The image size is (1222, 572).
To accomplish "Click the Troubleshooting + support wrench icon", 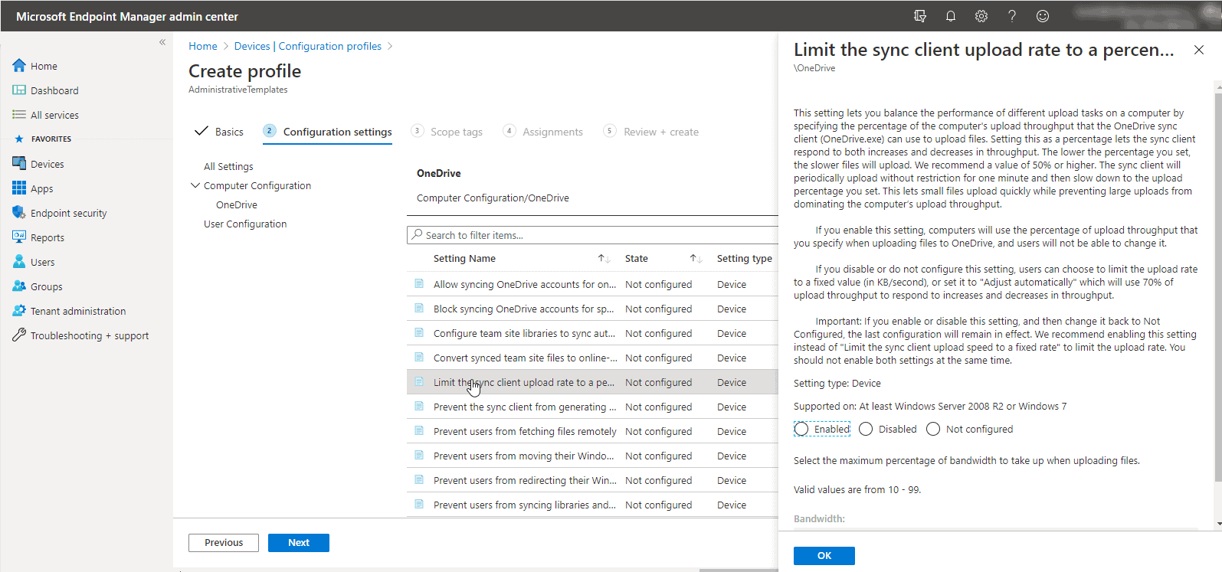I will click(x=19, y=335).
